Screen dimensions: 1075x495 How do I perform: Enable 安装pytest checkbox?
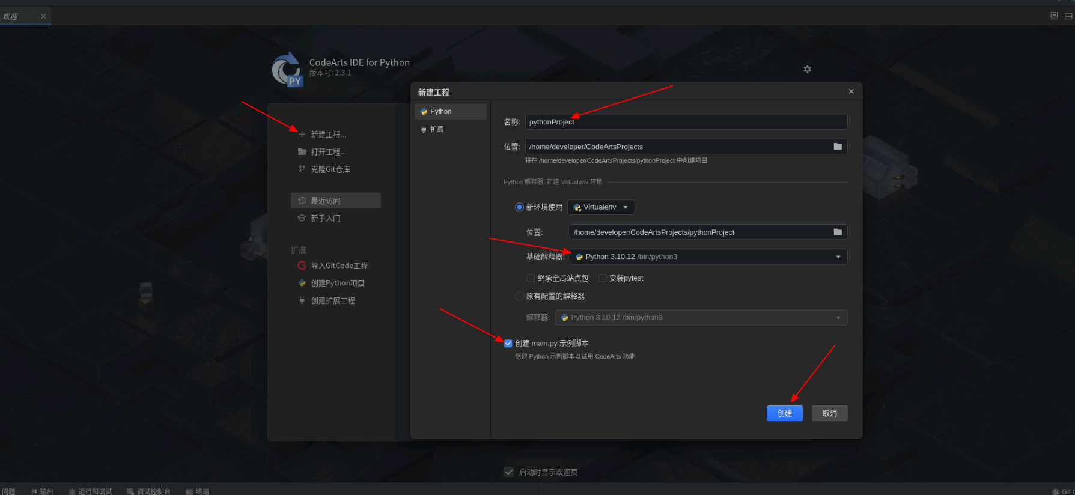[602, 278]
